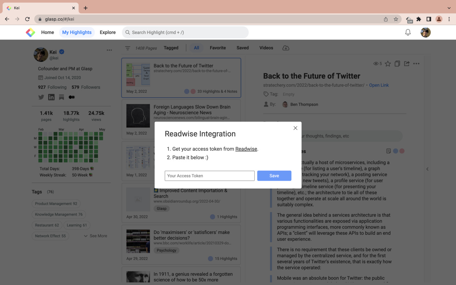Image resolution: width=456 pixels, height=285 pixels.
Task: Save the Readwise access token
Action: click(274, 176)
